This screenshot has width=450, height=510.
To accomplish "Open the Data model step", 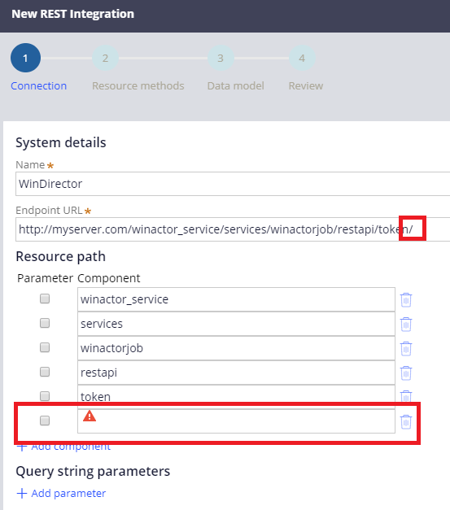I will tap(221, 59).
